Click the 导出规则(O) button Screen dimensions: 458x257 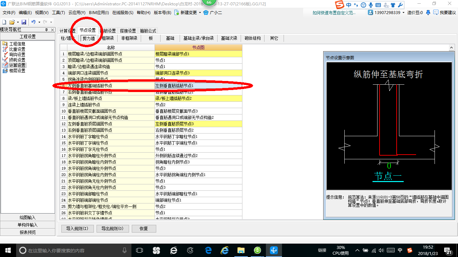[x=112, y=229]
